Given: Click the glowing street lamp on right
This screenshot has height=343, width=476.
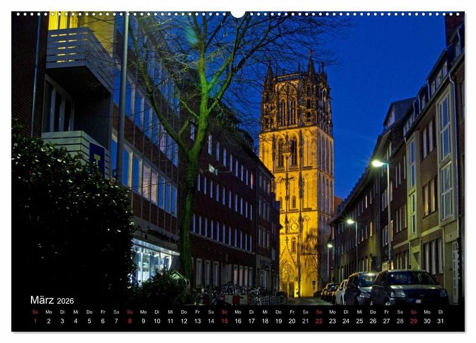Looking at the screenshot, I should [377, 163].
